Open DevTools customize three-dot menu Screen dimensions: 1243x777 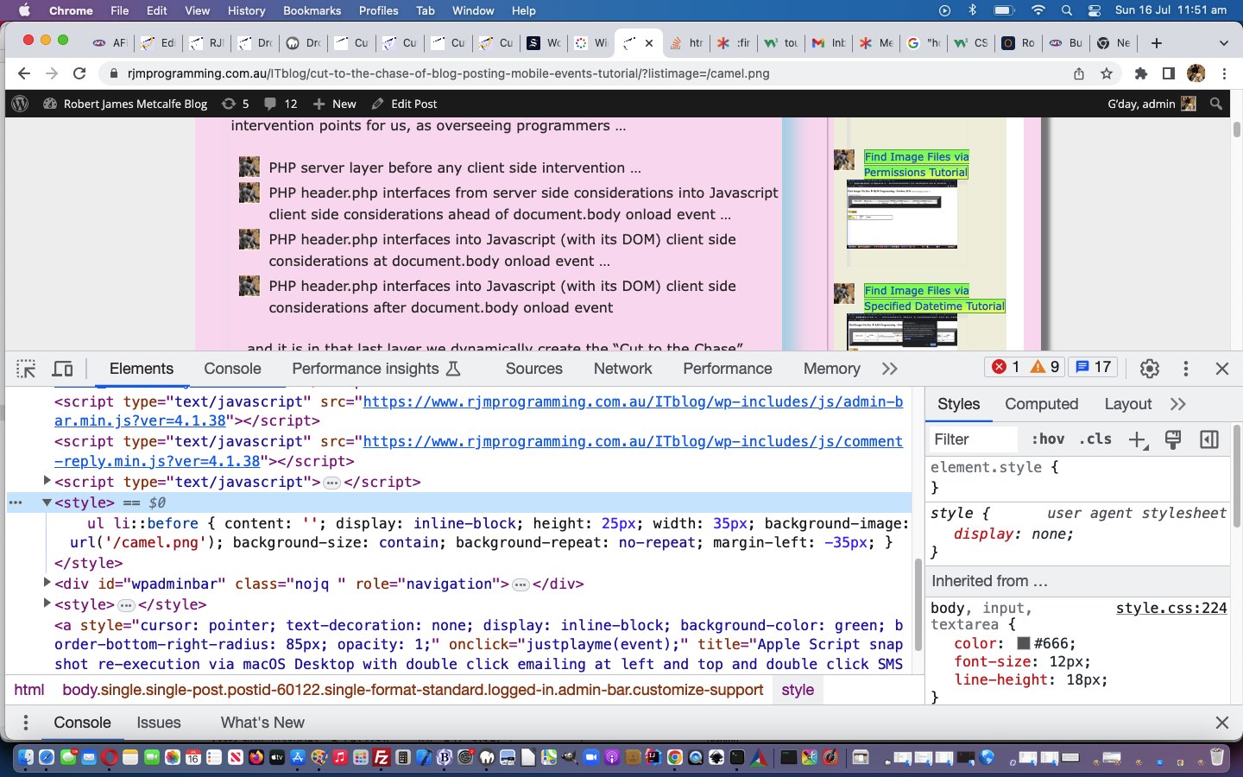click(x=1185, y=369)
